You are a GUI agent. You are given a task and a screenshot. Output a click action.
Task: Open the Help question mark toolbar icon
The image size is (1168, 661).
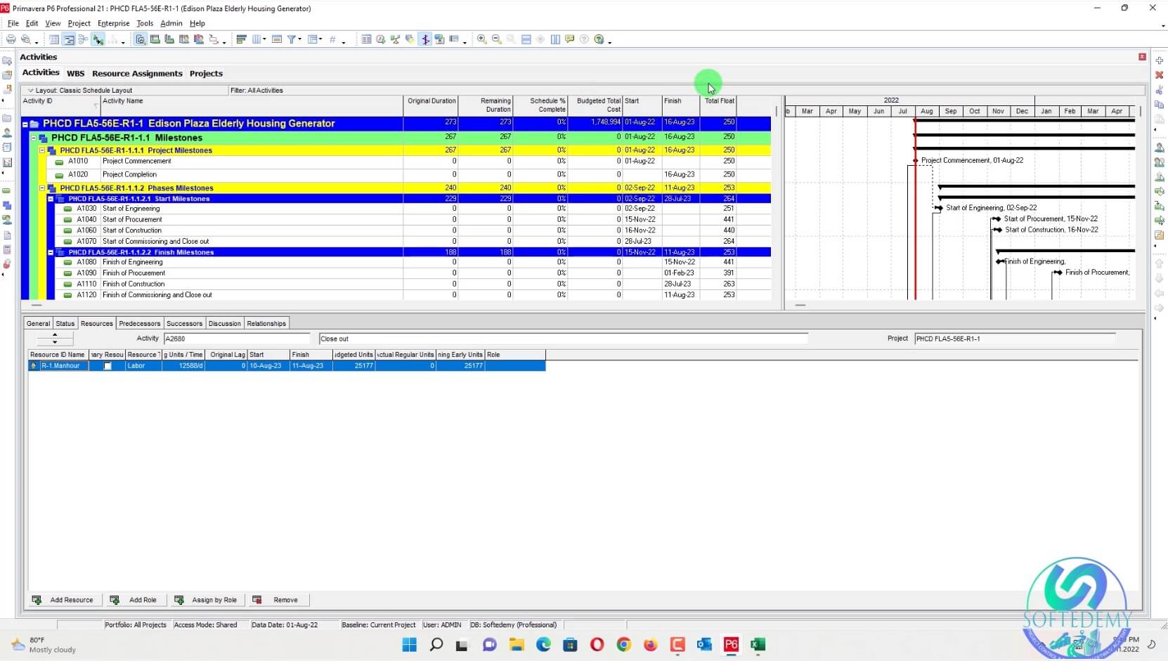coord(599,39)
